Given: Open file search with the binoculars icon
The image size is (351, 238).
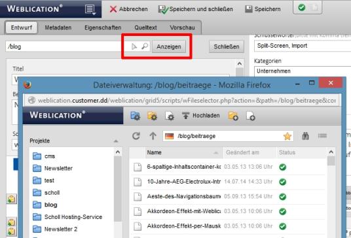Looking at the screenshot, I should pos(305,135).
